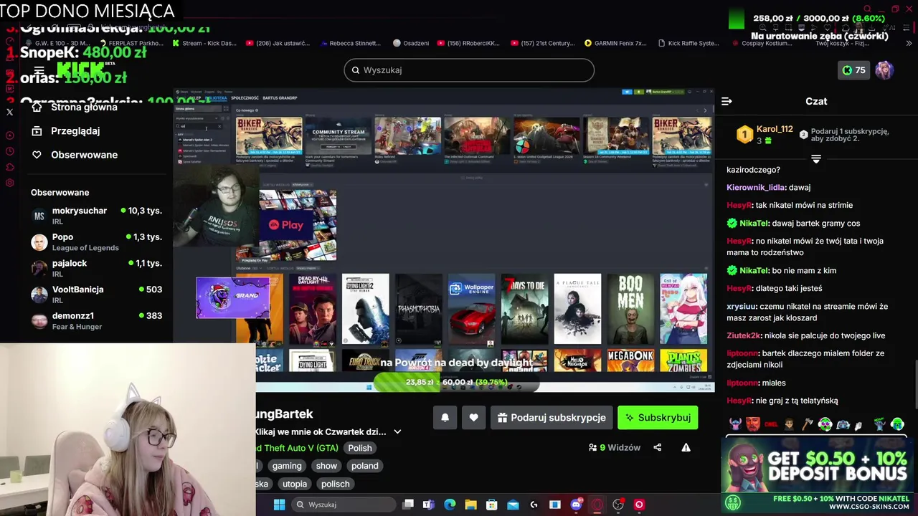The image size is (918, 516).
Task: Open the Windows Start menu
Action: click(x=279, y=505)
